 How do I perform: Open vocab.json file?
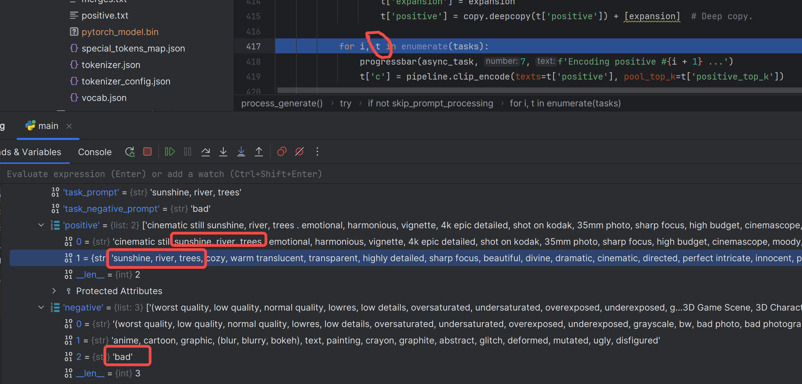click(104, 98)
